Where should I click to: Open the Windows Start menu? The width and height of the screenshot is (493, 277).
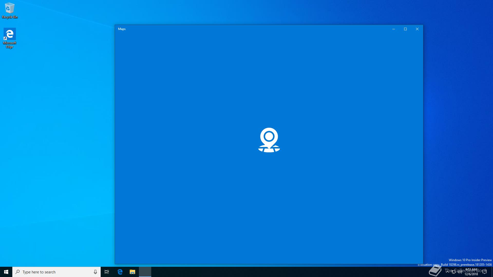pos(6,272)
